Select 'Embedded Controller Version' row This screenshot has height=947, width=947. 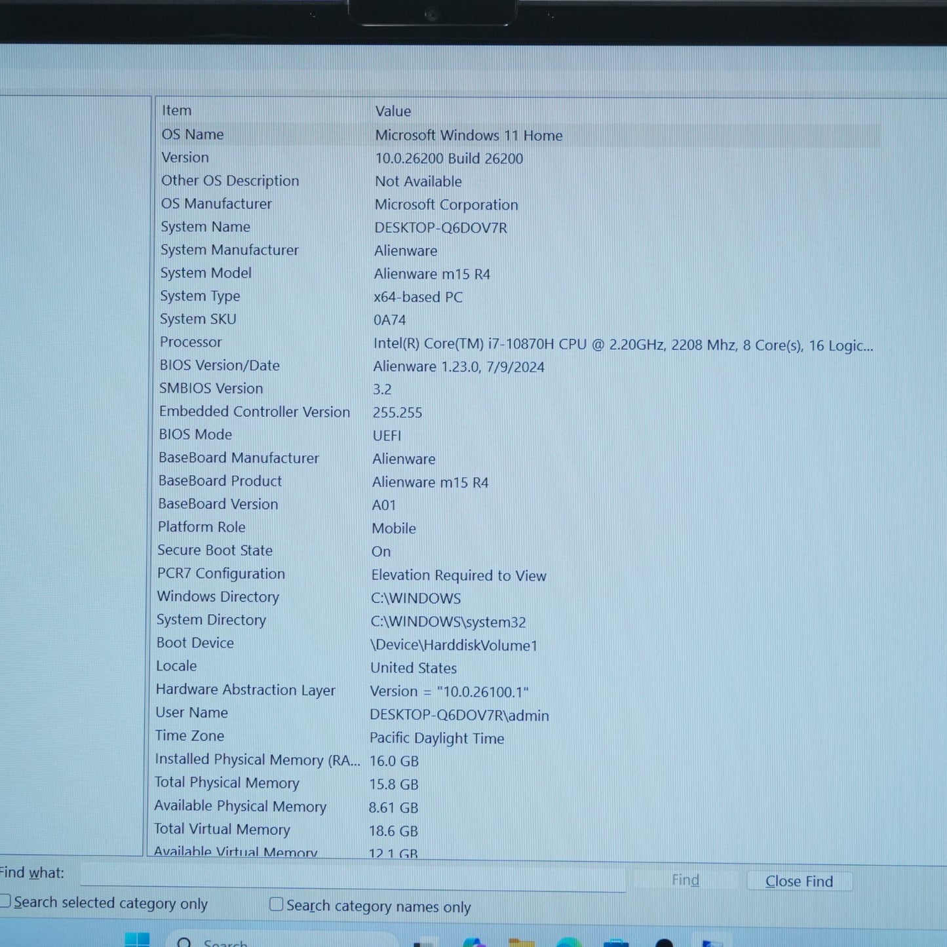(x=255, y=412)
